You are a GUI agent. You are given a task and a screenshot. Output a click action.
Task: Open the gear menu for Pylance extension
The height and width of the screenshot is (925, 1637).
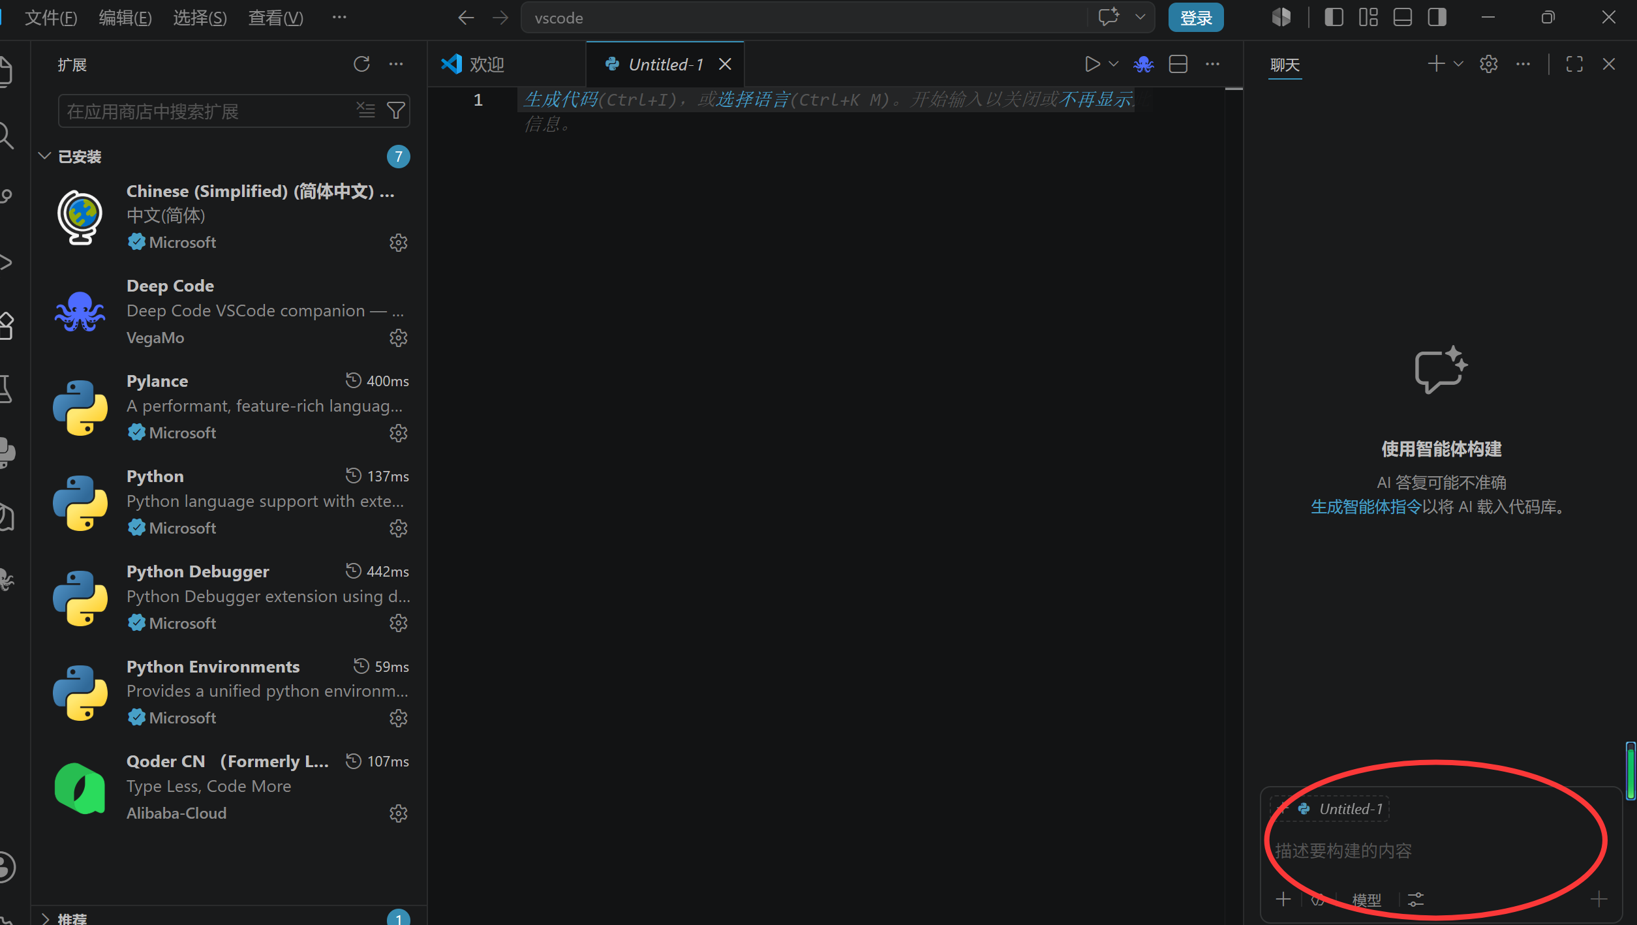point(398,433)
